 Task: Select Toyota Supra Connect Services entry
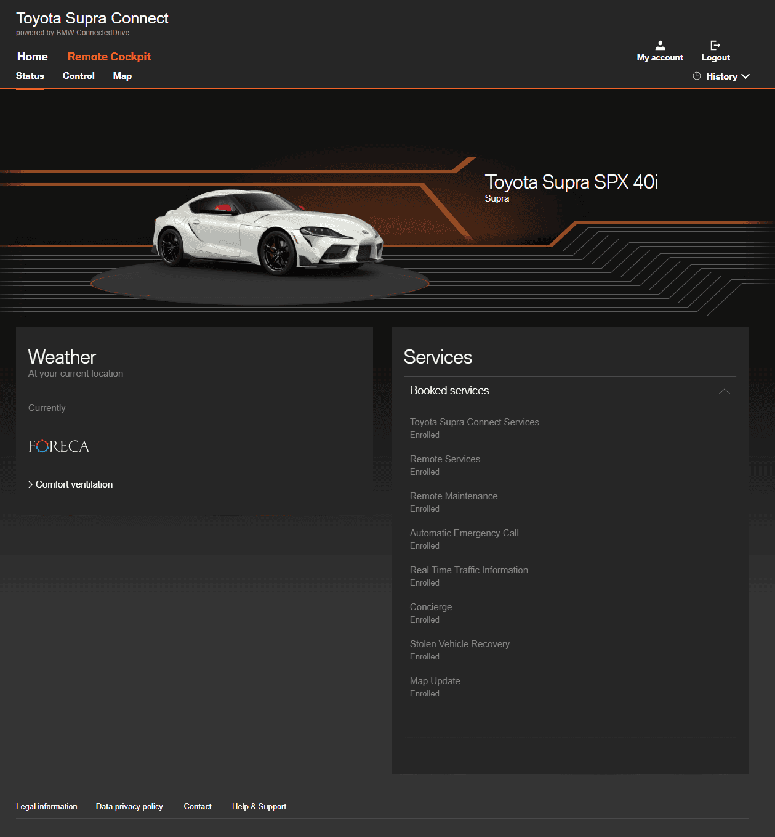(475, 422)
